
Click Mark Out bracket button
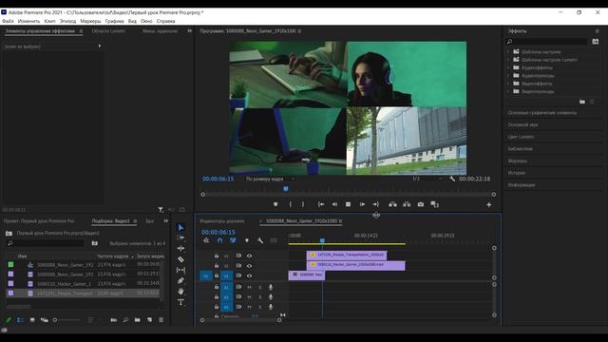point(303,204)
